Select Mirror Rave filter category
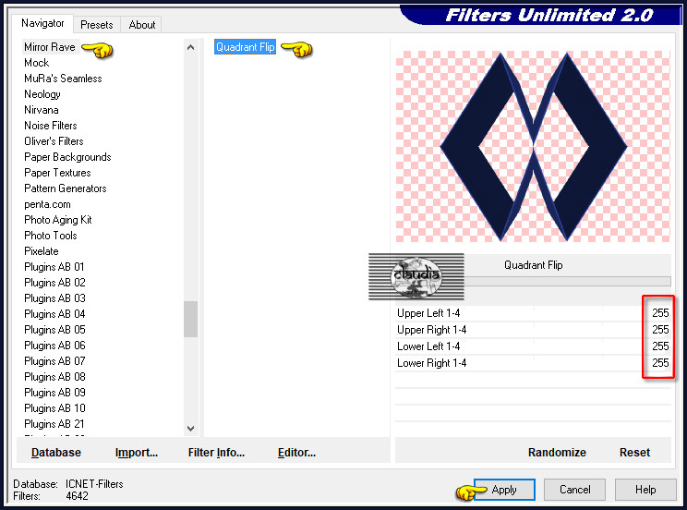This screenshot has height=510, width=687. click(50, 47)
